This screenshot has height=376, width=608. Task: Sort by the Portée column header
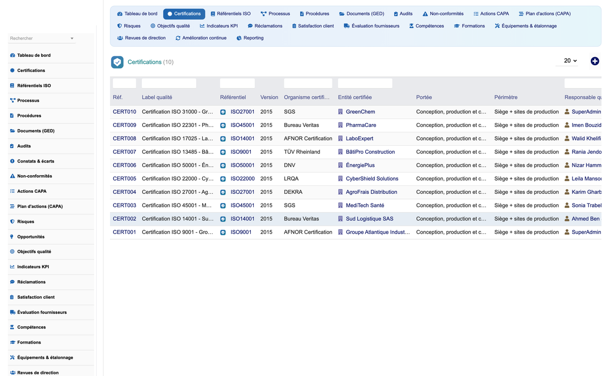[x=424, y=97]
